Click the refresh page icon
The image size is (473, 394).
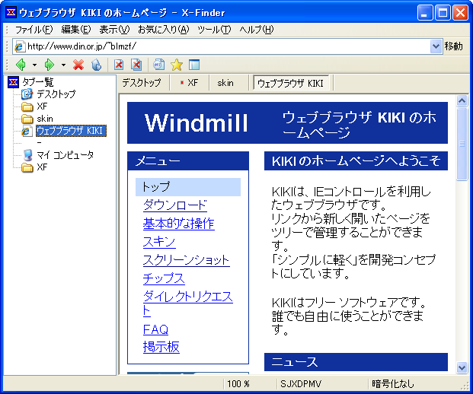(96, 65)
